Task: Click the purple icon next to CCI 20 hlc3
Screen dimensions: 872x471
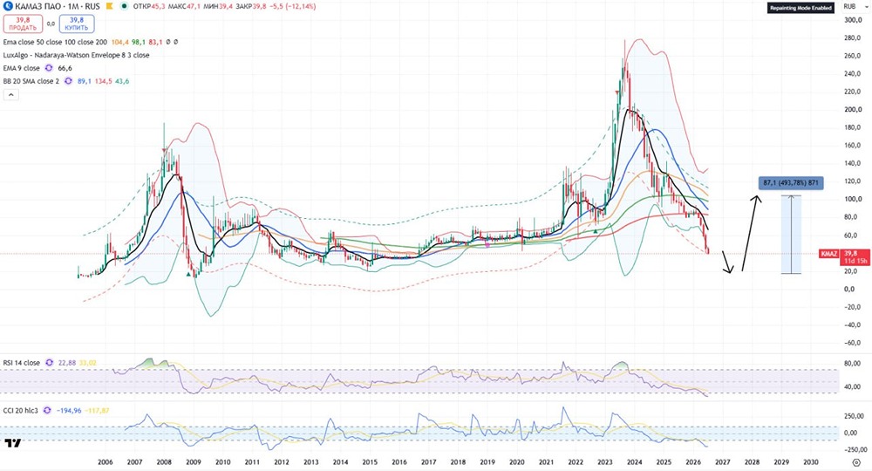Action: [47, 411]
